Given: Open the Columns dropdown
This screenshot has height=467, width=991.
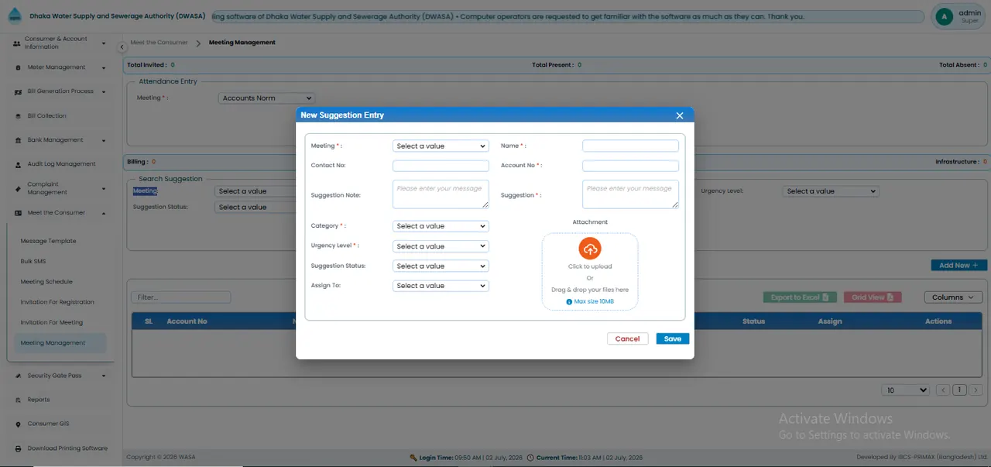Looking at the screenshot, I should pyautogui.click(x=953, y=297).
